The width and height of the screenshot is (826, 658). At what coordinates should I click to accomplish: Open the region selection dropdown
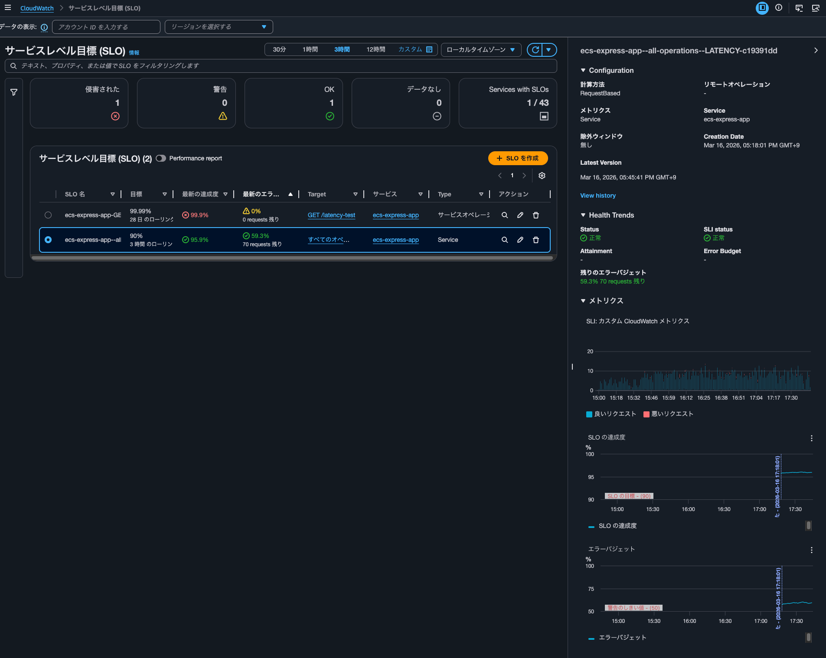tap(219, 27)
